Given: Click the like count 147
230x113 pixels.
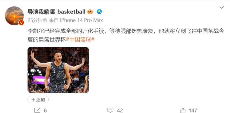Looking at the screenshot, I should [x=193, y=111].
